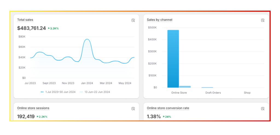Click the Sales by channel card title
Image resolution: width=280 pixels, height=135 pixels.
point(159,20)
